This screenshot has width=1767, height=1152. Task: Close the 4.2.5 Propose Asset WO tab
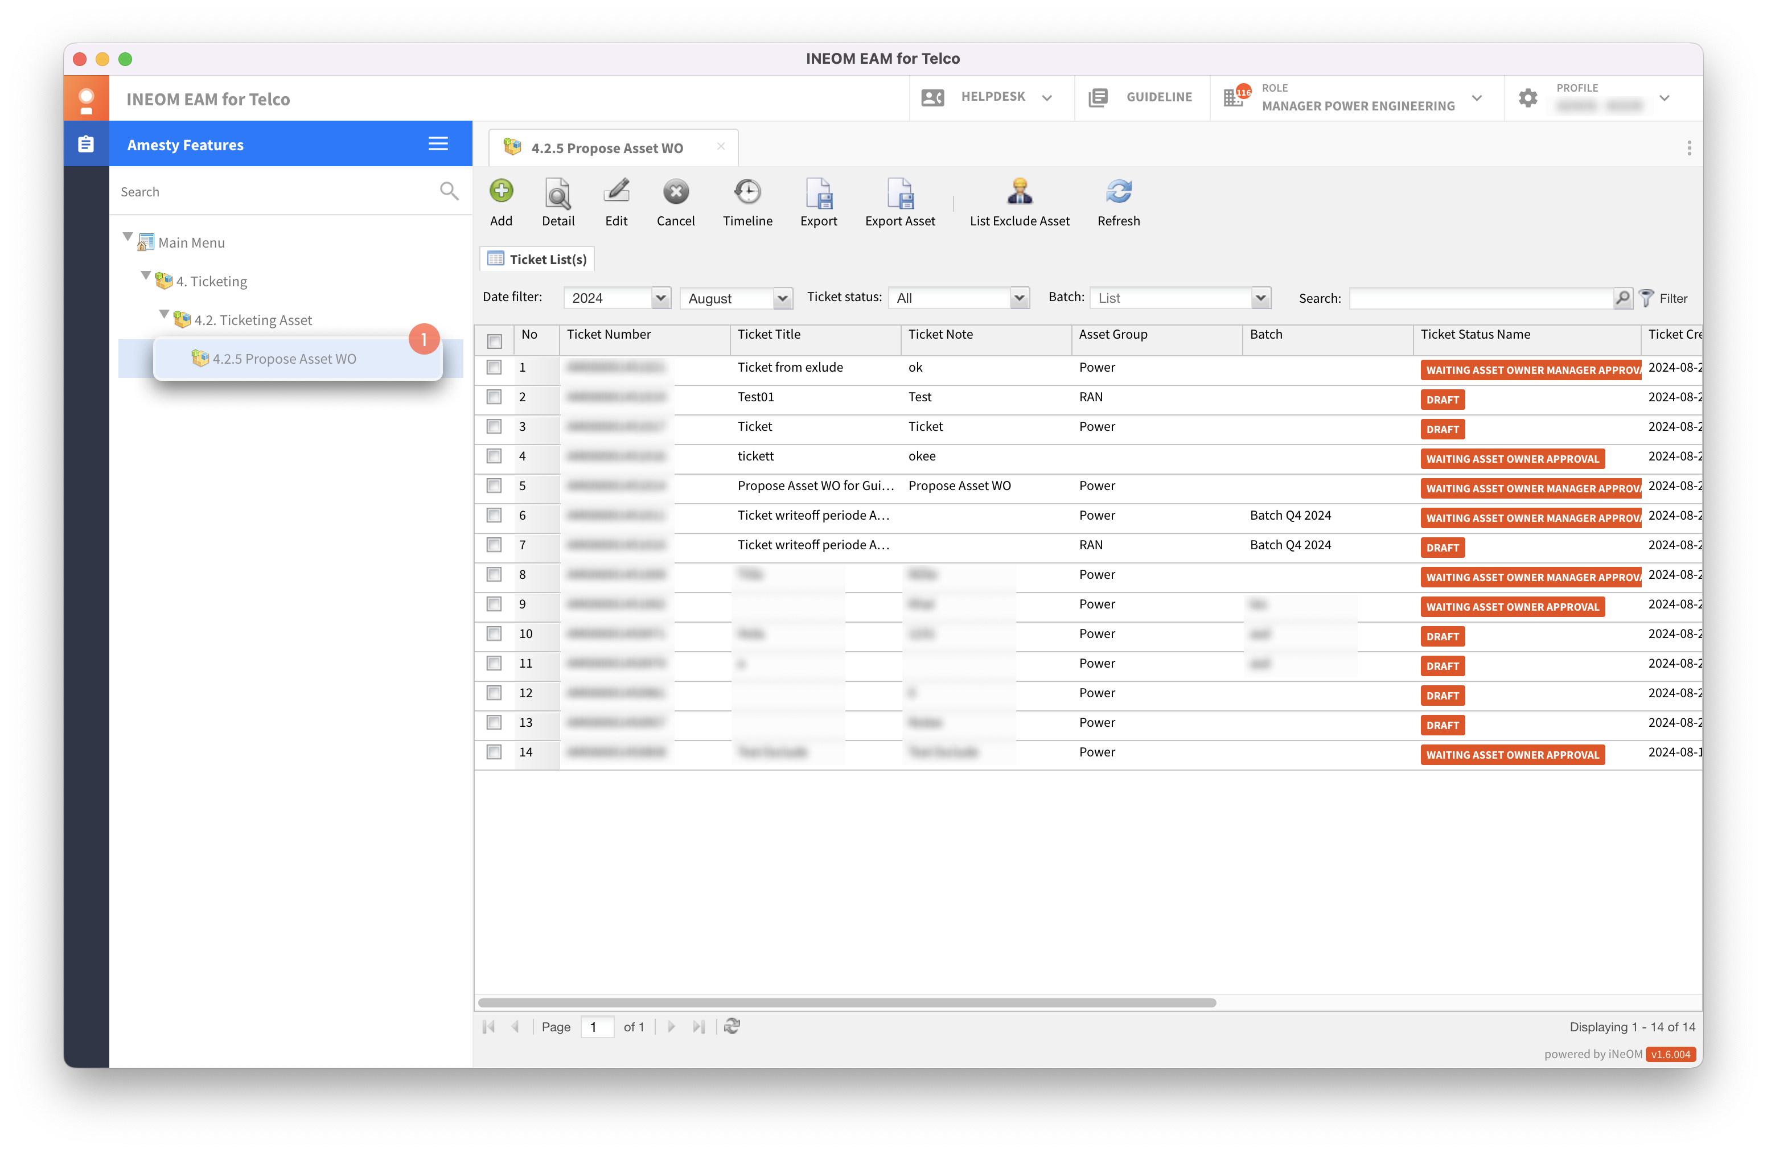tap(721, 146)
